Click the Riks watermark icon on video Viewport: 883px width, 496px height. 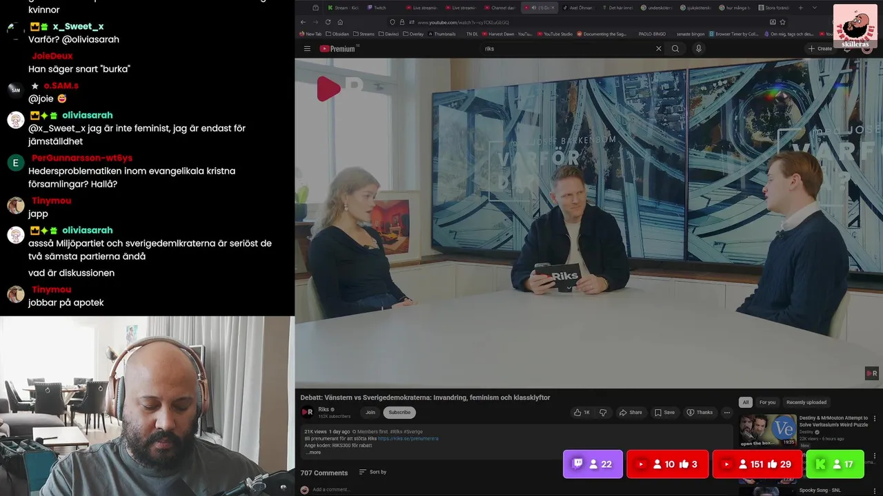tap(872, 373)
